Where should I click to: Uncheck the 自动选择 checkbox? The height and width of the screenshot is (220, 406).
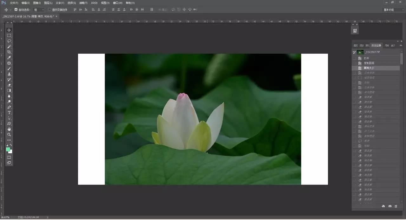click(x=16, y=10)
